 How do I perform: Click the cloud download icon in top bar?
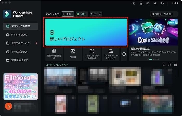(148, 3)
